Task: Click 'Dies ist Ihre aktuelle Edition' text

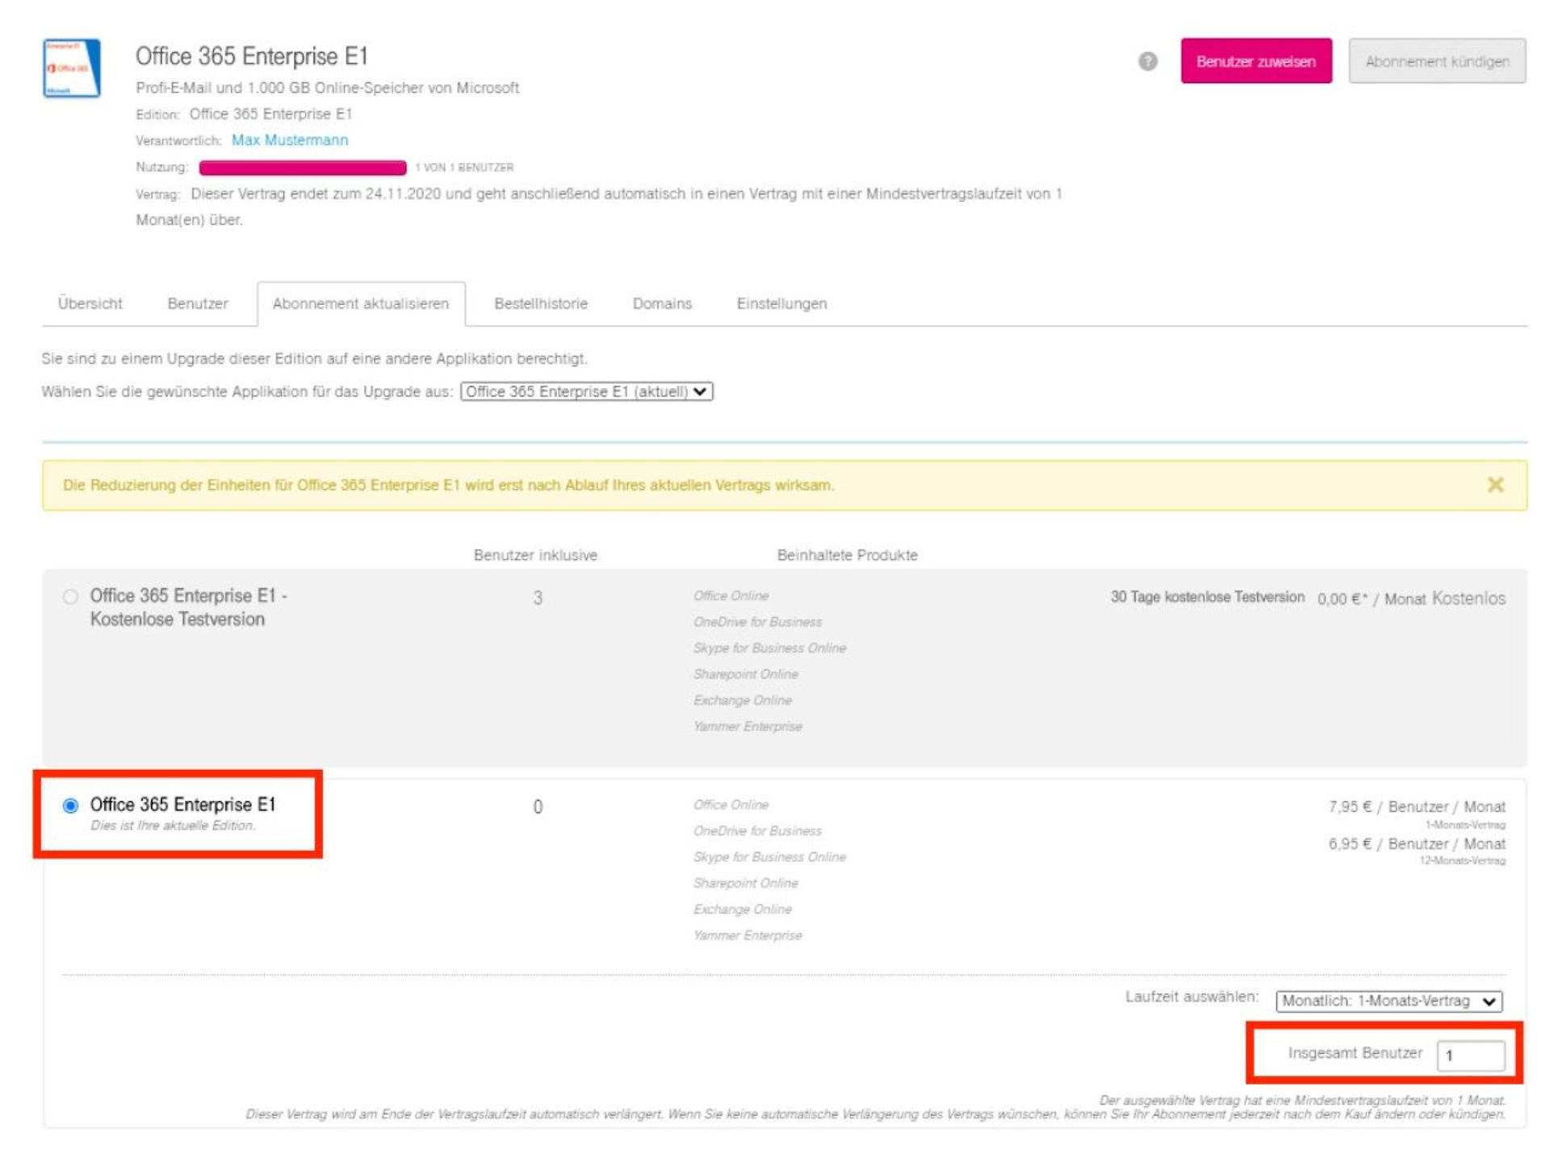Action: [173, 826]
